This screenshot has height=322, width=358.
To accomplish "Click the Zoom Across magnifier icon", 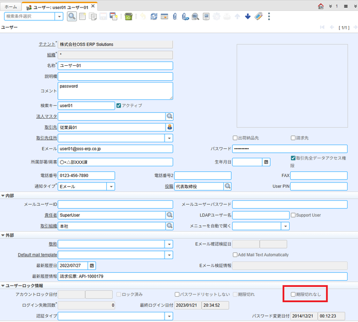I will pyautogui.click(x=196, y=17).
